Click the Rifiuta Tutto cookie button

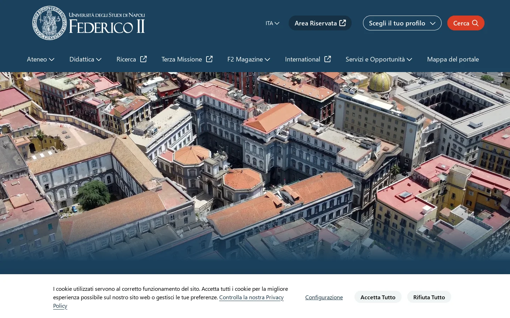coord(429,297)
